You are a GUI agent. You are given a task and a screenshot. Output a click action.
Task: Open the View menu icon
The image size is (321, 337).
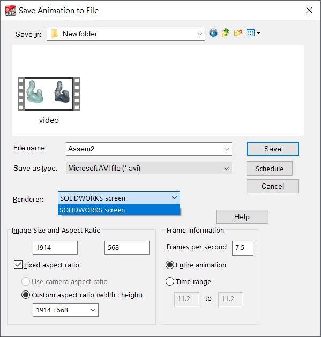[250, 33]
